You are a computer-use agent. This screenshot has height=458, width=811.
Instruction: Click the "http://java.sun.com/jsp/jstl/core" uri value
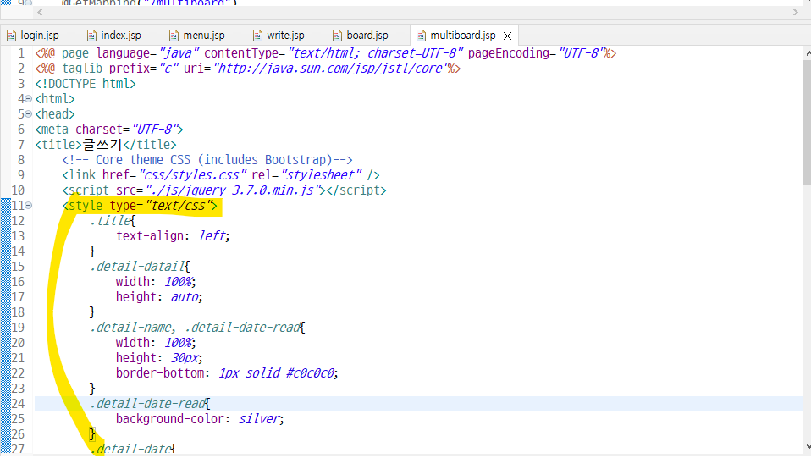(330, 69)
